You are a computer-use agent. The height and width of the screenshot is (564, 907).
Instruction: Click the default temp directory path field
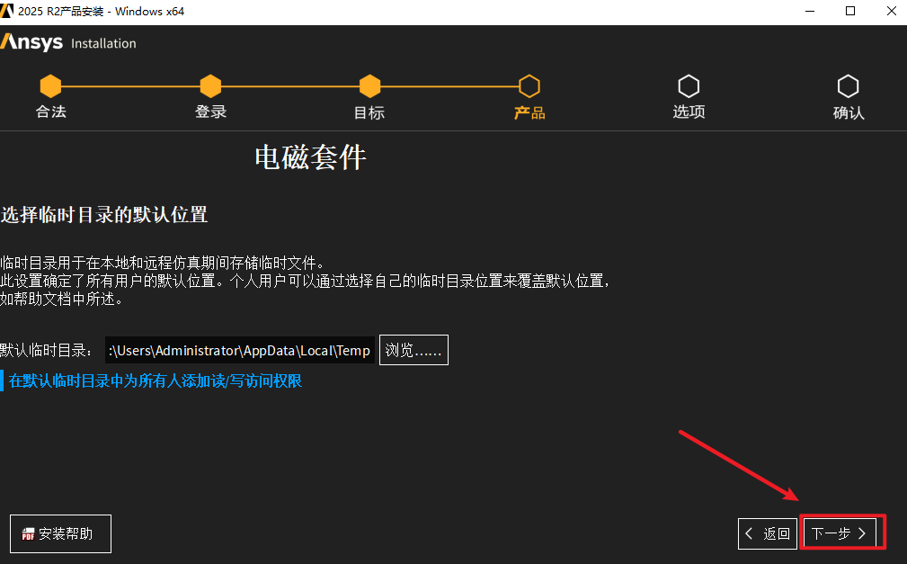240,350
